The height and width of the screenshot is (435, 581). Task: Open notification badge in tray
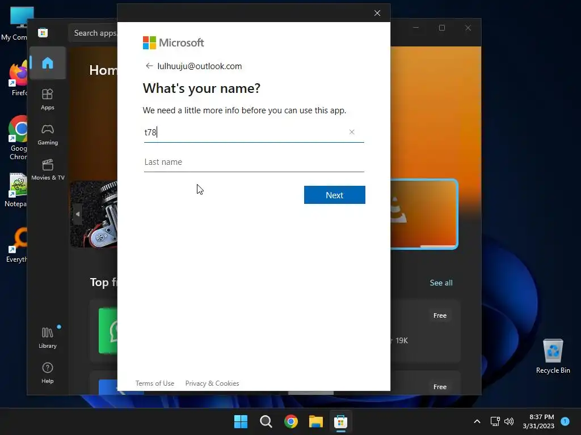565,421
